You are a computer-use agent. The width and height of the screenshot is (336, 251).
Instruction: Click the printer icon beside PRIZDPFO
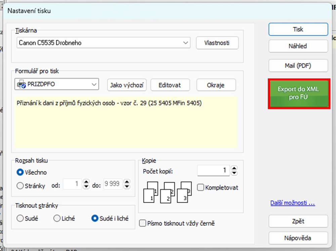[x=21, y=85]
